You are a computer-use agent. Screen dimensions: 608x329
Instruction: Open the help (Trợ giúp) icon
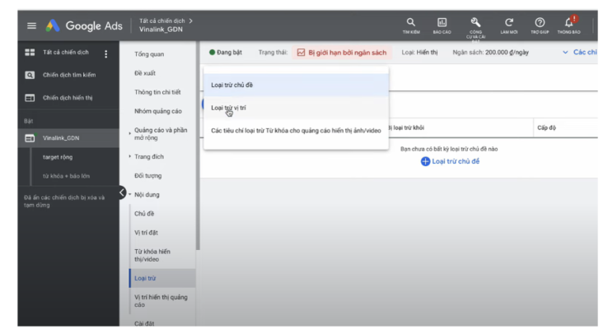[540, 25]
